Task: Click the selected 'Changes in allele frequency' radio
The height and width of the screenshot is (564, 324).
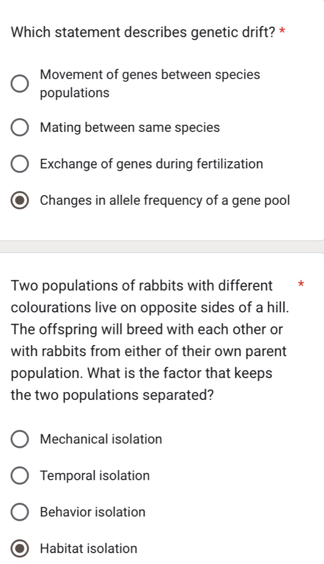Action: 20,200
